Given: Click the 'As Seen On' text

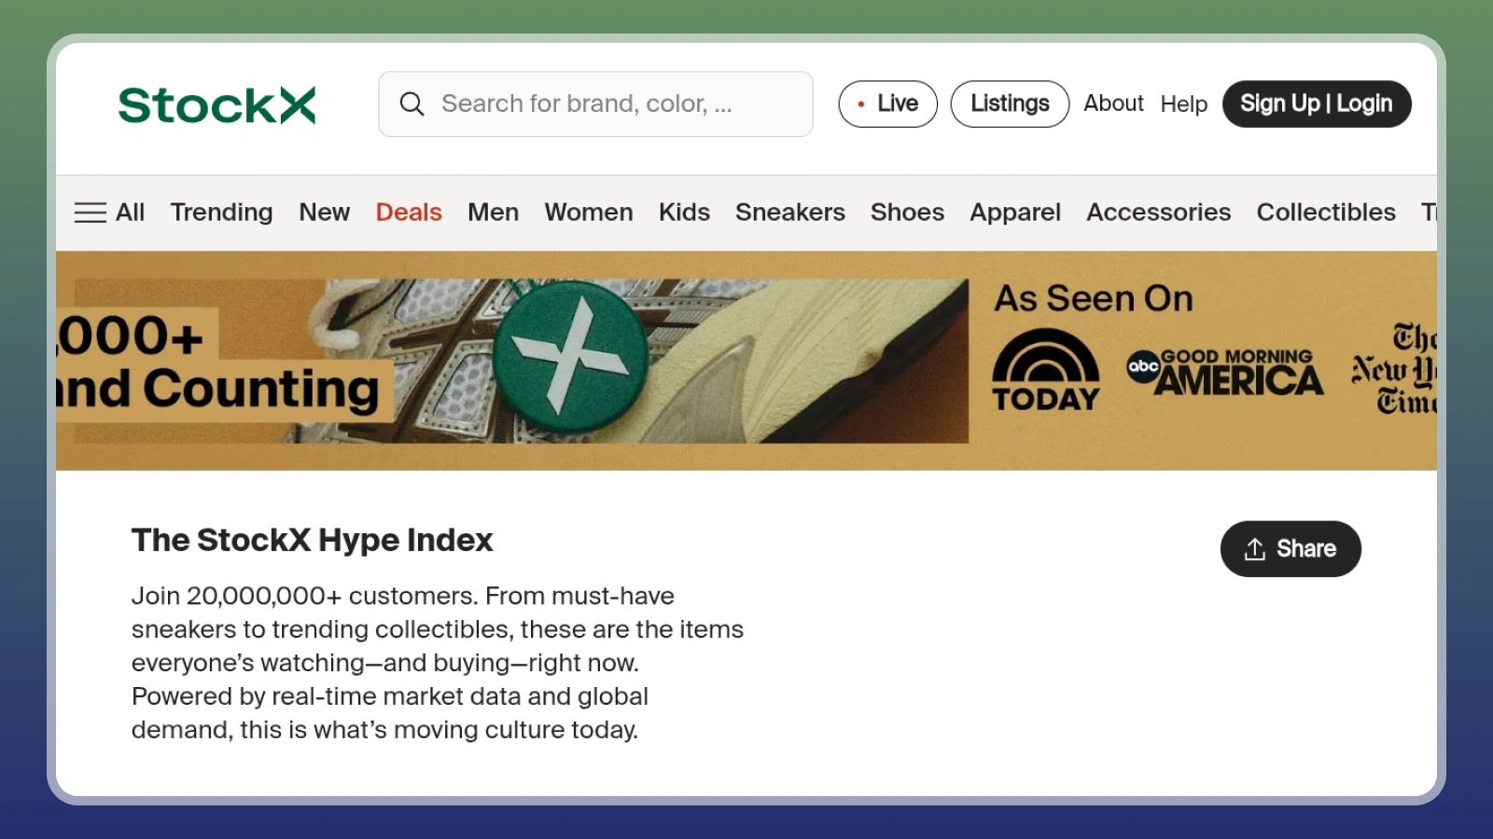Looking at the screenshot, I should coord(1094,298).
